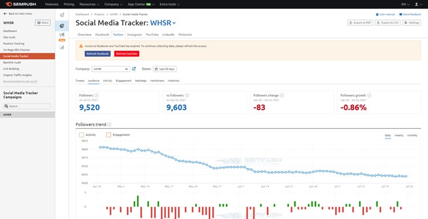
Task: Switch to the Instagram tab
Action: pyautogui.click(x=135, y=35)
